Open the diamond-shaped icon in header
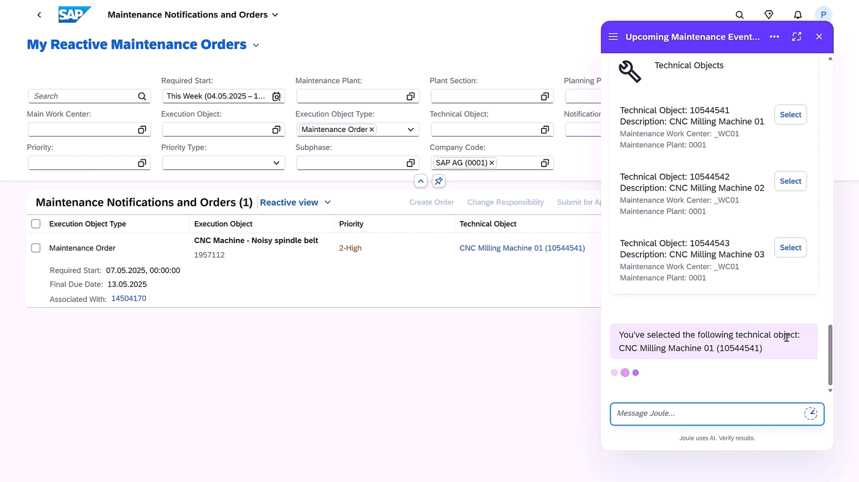Viewport: 859px width, 482px height. pos(769,15)
